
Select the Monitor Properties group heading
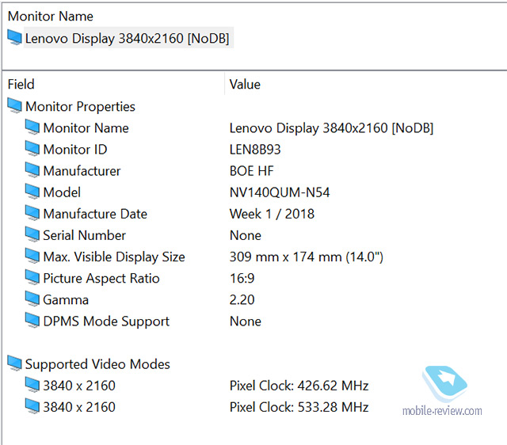(80, 106)
